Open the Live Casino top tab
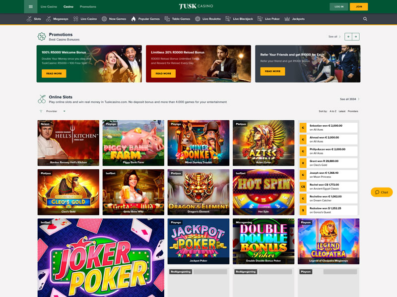 point(49,6)
